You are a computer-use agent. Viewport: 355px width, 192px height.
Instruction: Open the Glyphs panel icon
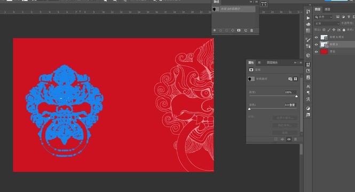(308, 99)
